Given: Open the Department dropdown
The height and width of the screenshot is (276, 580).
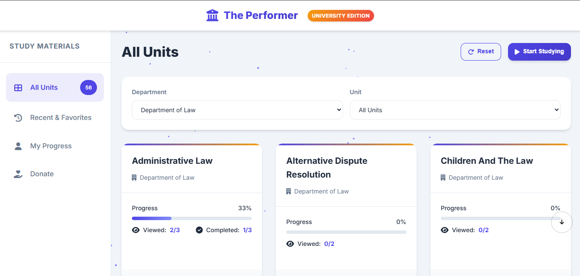Looking at the screenshot, I should pos(237,110).
